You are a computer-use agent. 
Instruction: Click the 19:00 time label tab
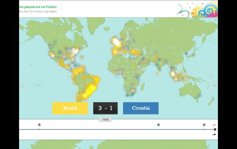pos(105,120)
